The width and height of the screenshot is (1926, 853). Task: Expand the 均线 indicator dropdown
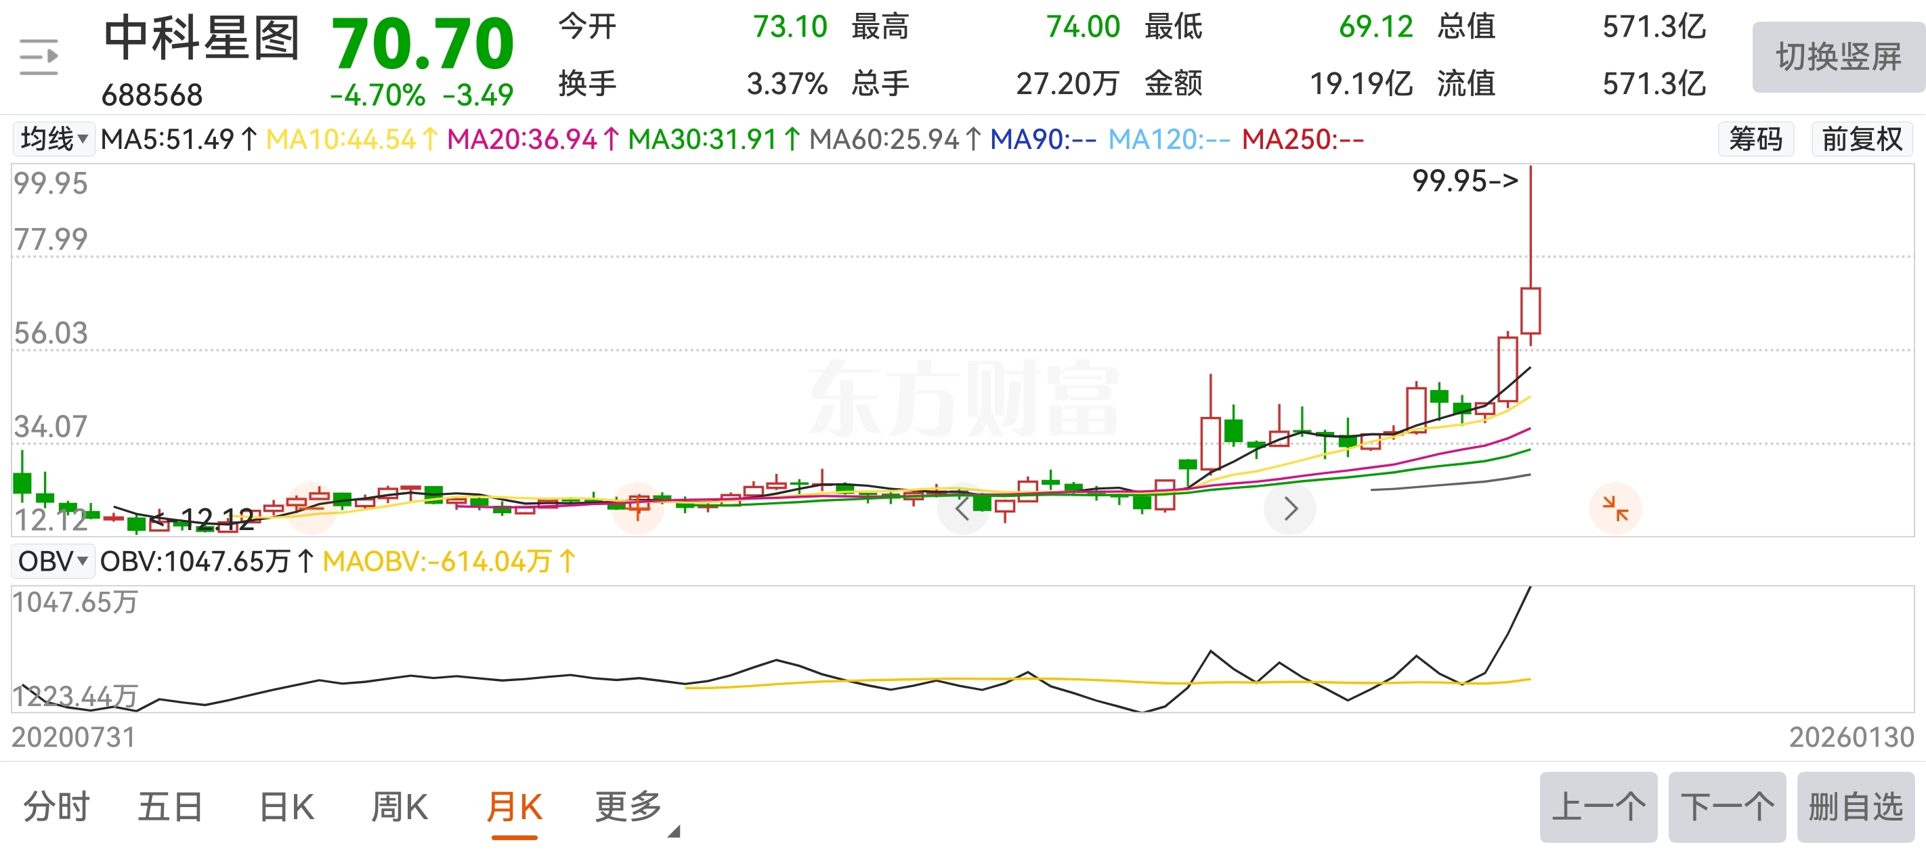[53, 139]
